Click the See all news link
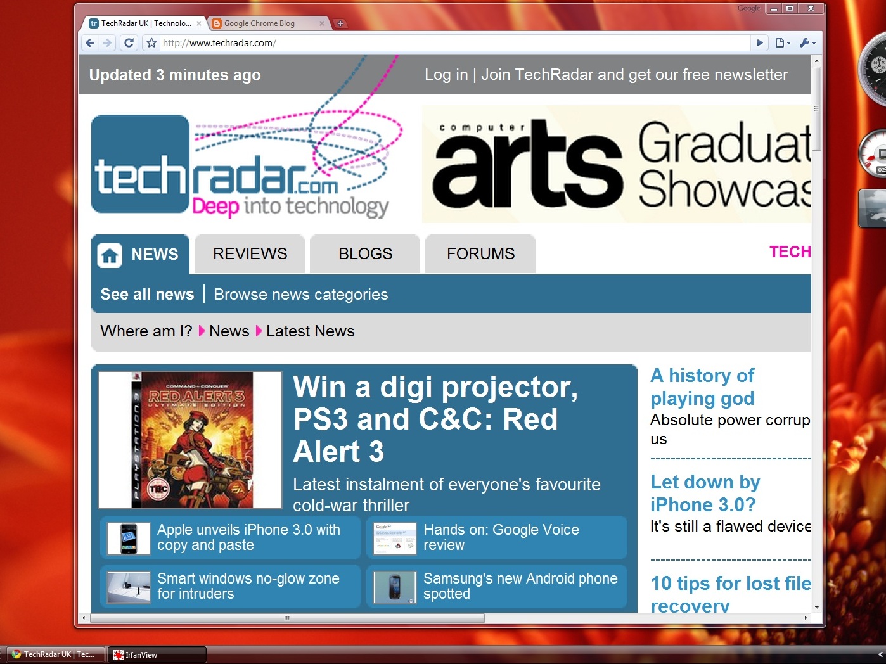The width and height of the screenshot is (886, 664). (147, 295)
